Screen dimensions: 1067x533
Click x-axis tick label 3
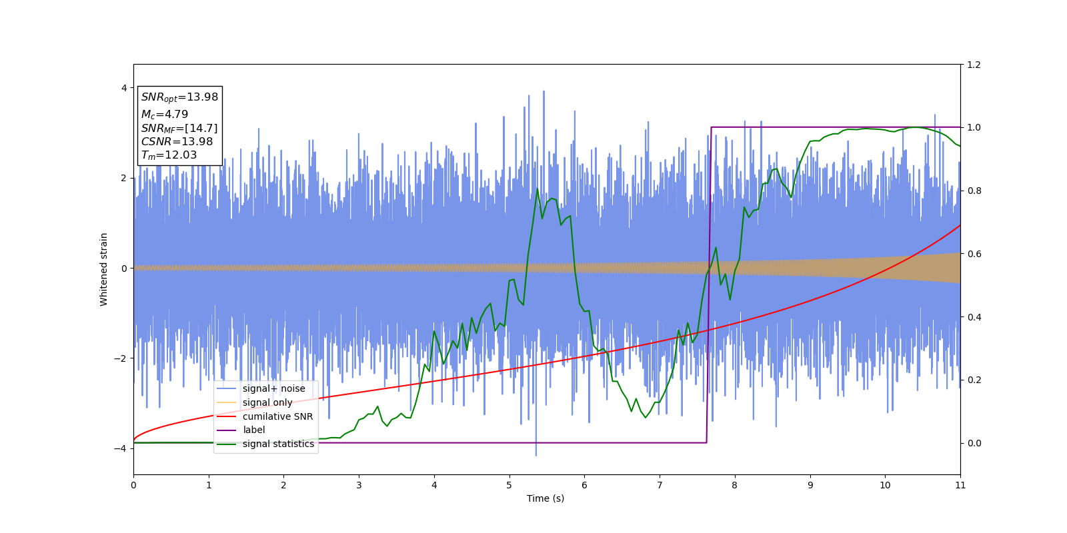tap(359, 485)
